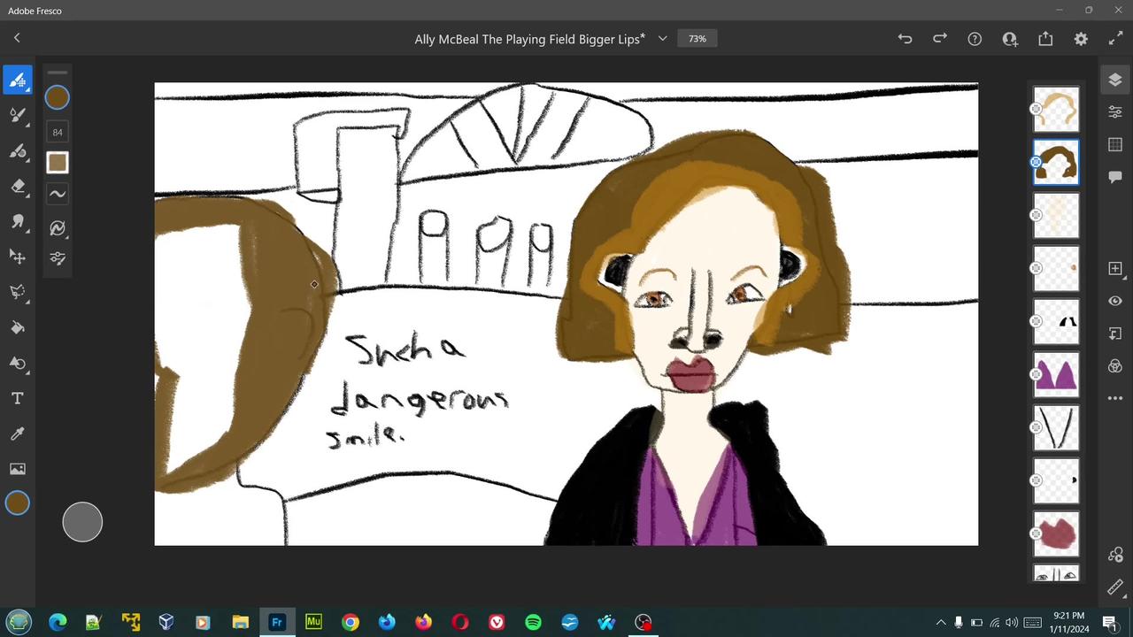Invite collaborators to the document
Viewport: 1133px width, 637px height.
[x=1010, y=39]
